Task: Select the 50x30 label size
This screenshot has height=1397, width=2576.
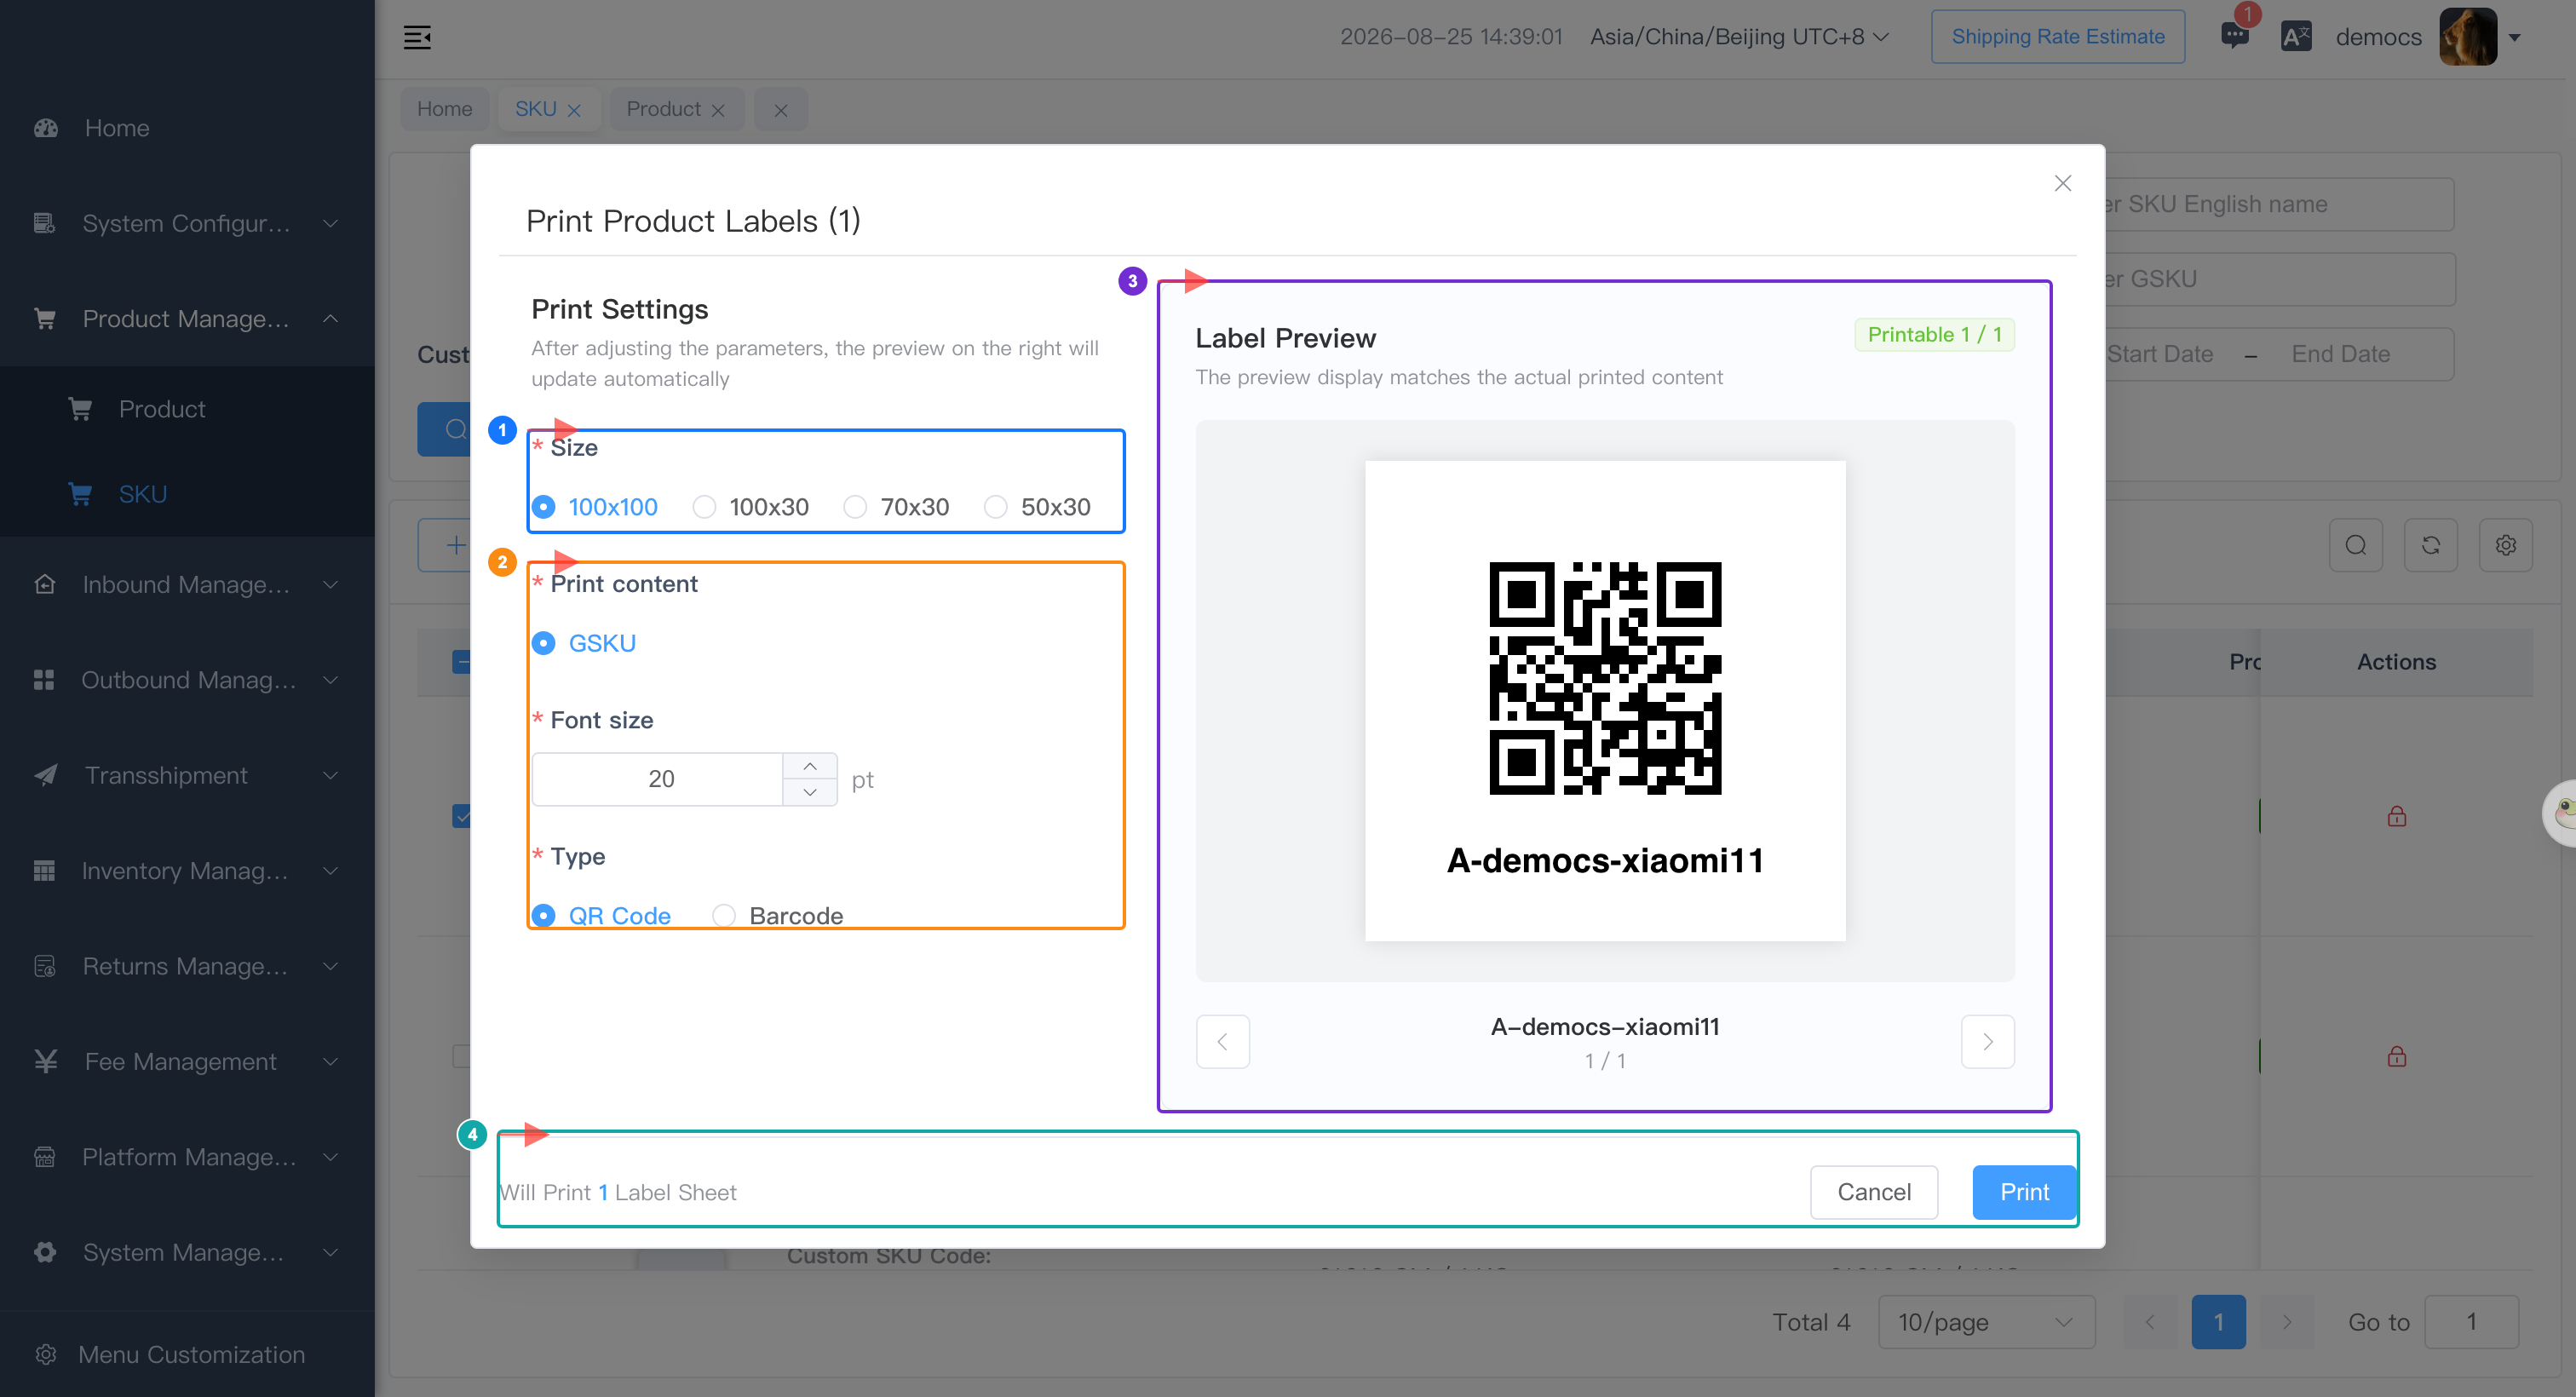Action: [x=1038, y=507]
